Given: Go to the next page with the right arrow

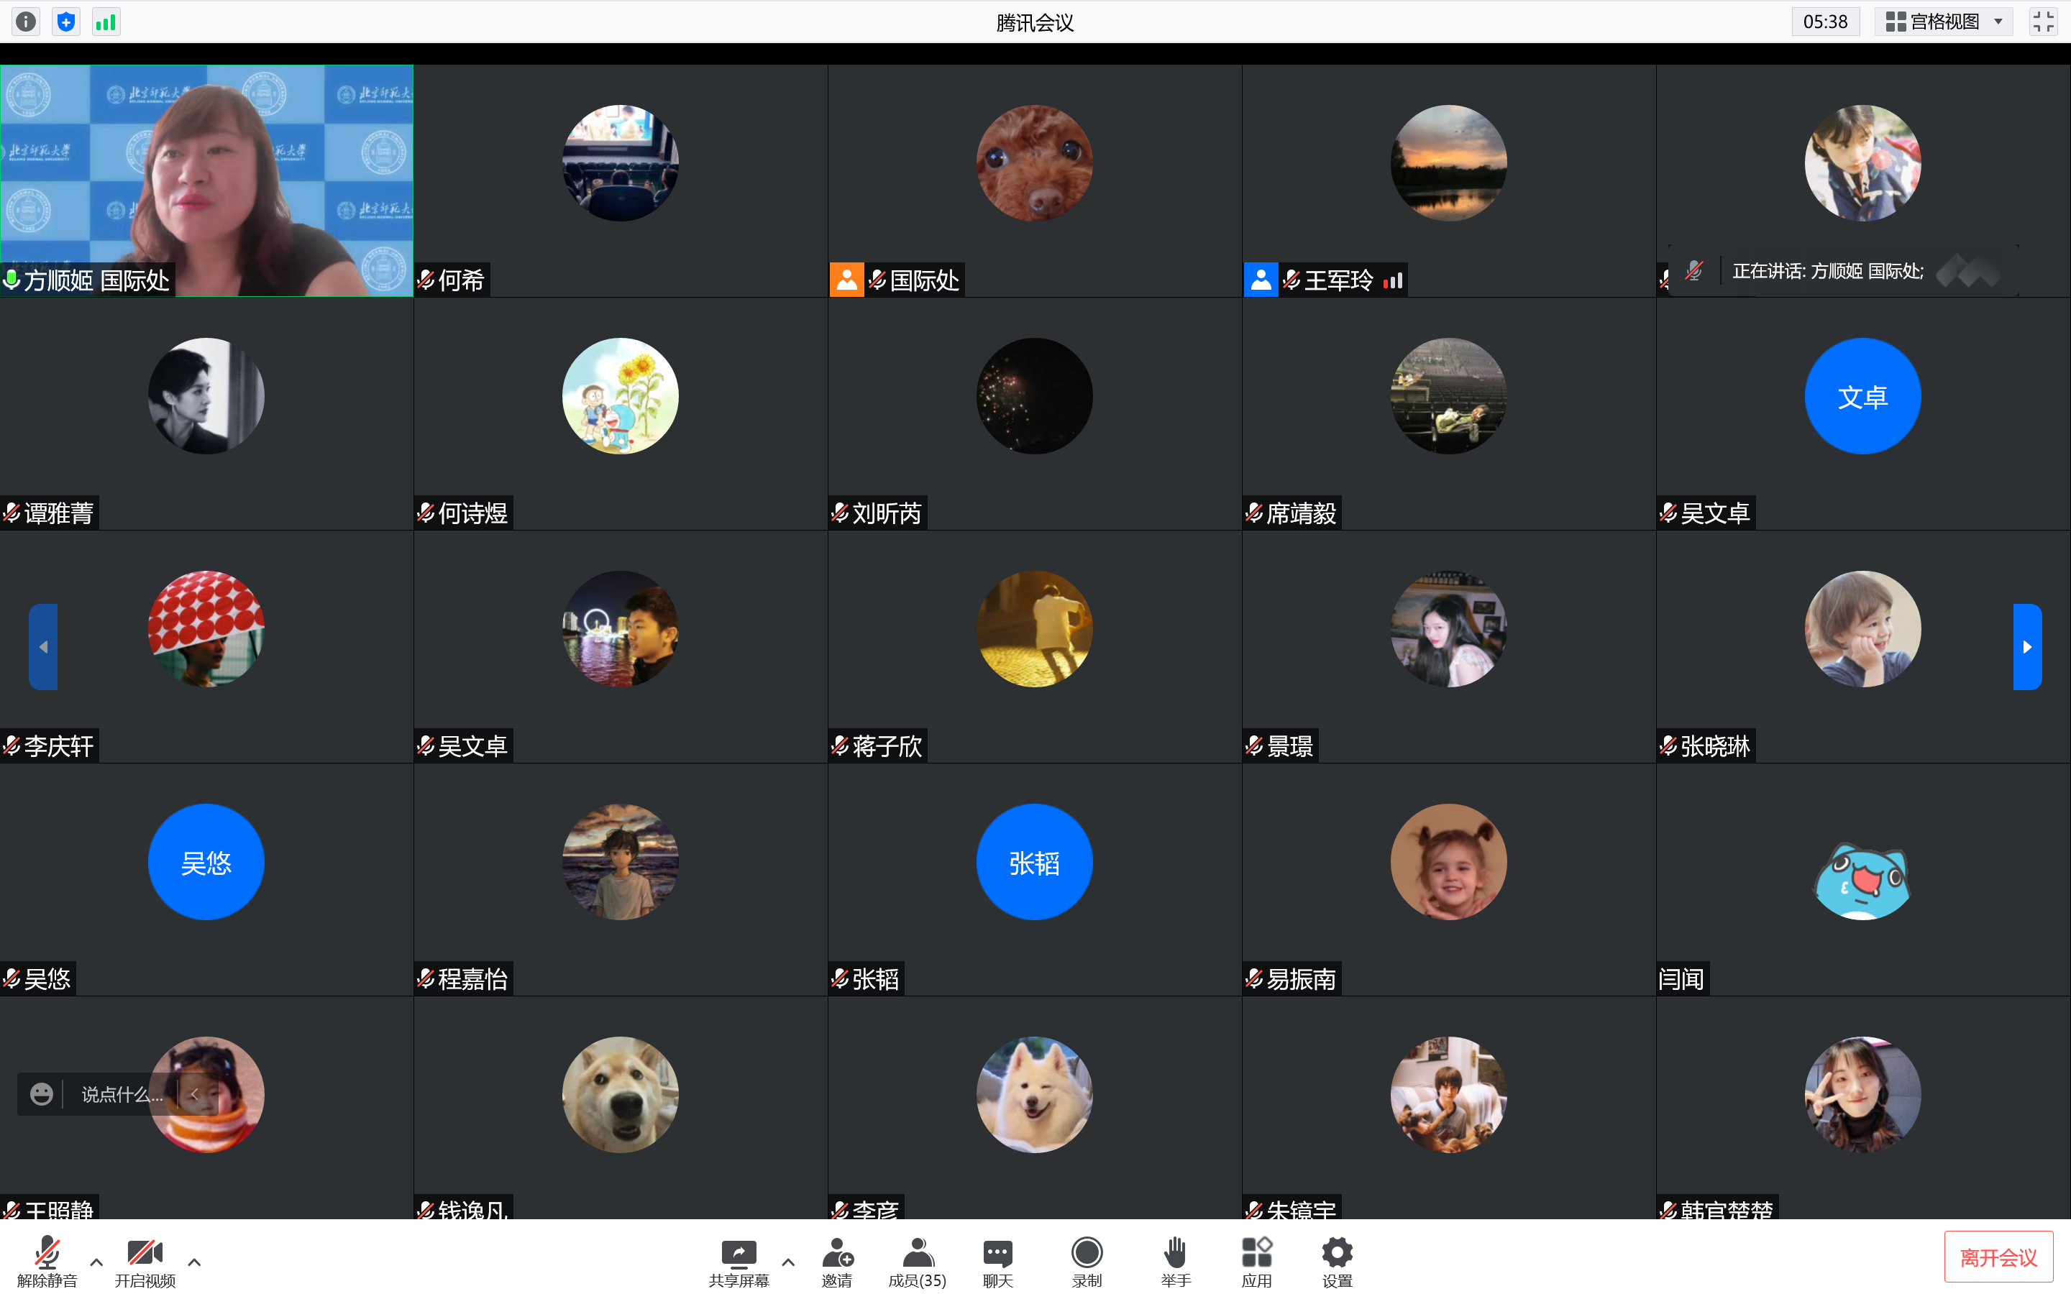Looking at the screenshot, I should tap(2027, 646).
